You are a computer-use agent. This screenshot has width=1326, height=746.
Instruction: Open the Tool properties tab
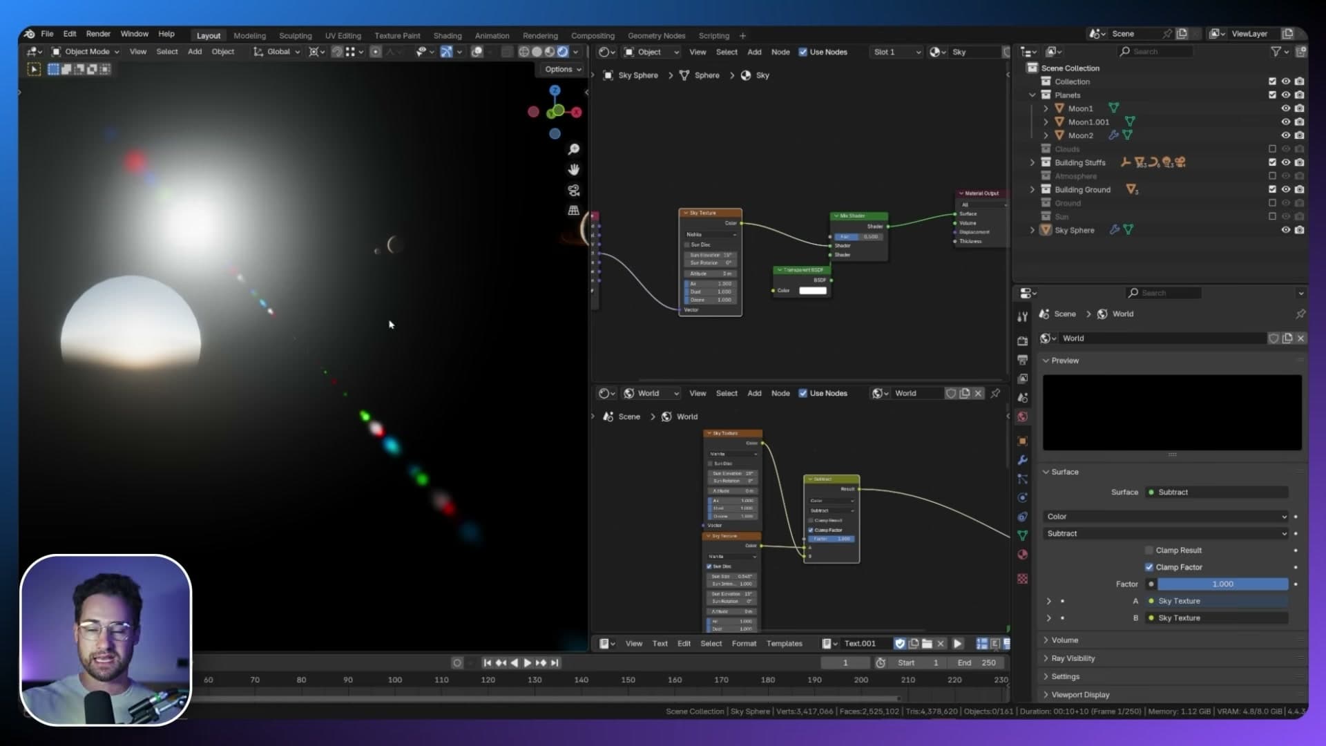point(1023,316)
